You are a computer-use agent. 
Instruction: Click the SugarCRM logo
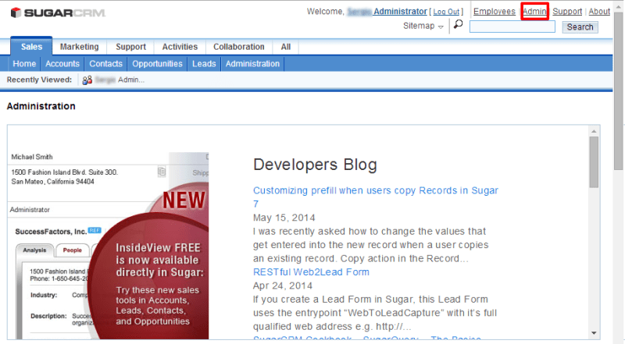[54, 13]
